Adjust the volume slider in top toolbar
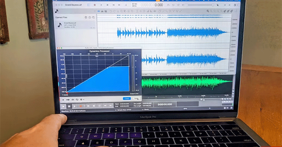The image size is (282, 147). point(201,5)
